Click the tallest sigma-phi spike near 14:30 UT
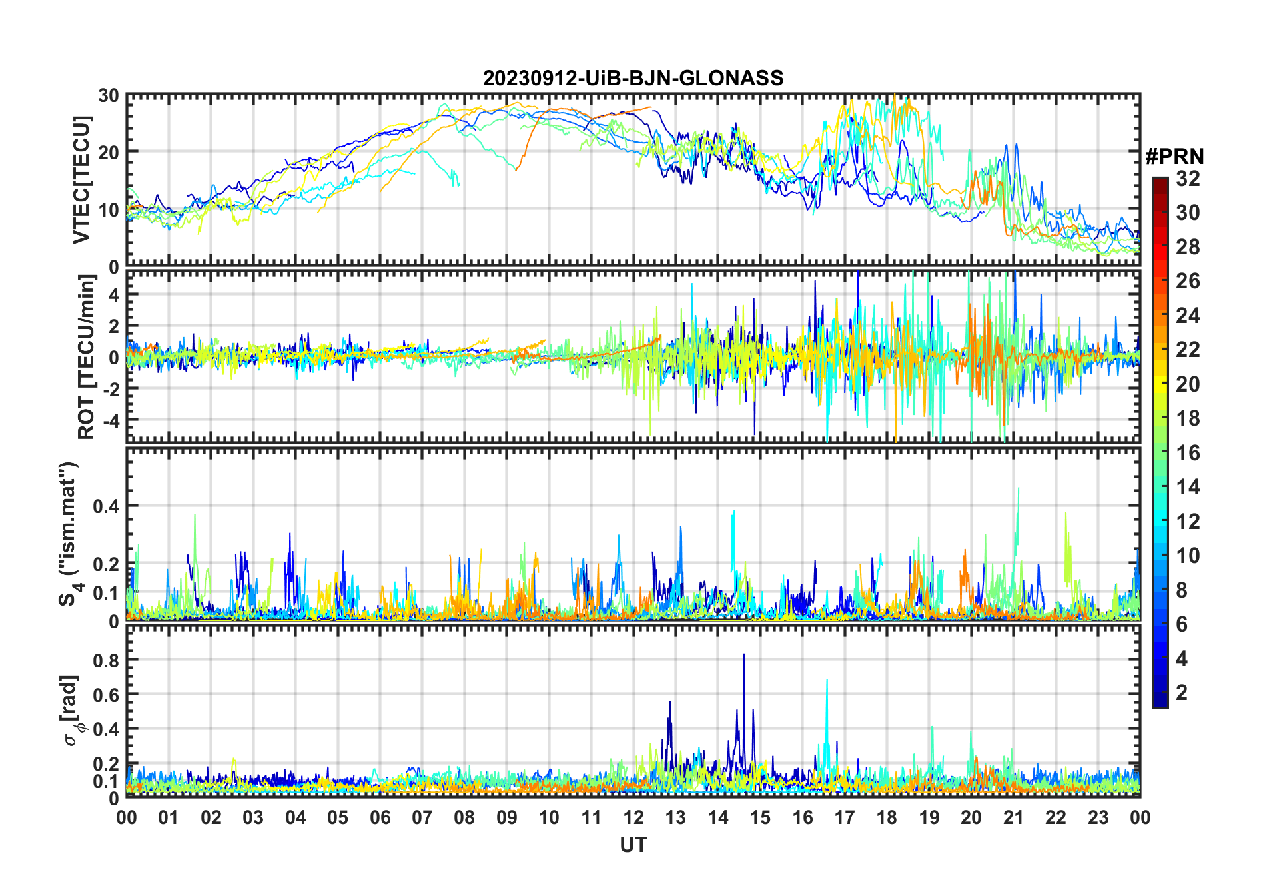 [x=743, y=656]
